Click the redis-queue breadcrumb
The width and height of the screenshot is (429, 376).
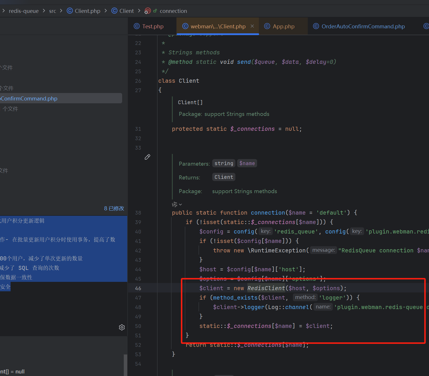[24, 11]
